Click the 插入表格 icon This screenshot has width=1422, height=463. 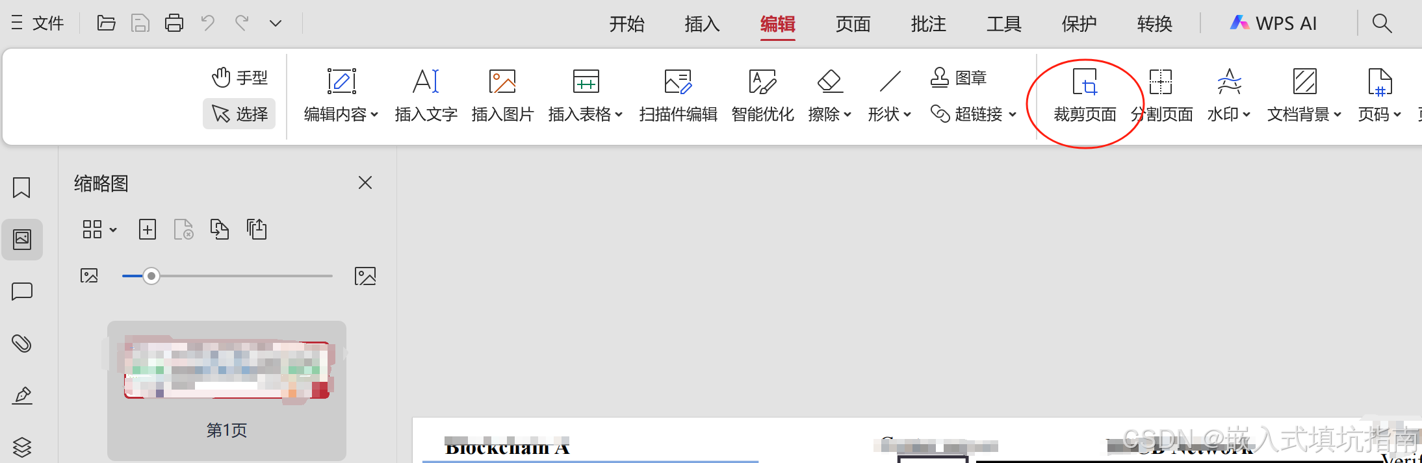(586, 82)
